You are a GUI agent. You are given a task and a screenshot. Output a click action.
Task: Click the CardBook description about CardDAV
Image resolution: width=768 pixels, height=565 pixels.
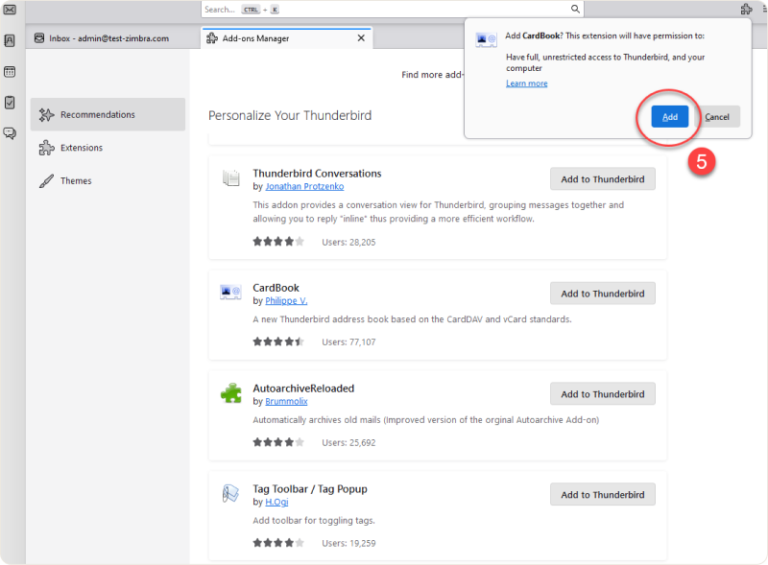pyautogui.click(x=412, y=319)
